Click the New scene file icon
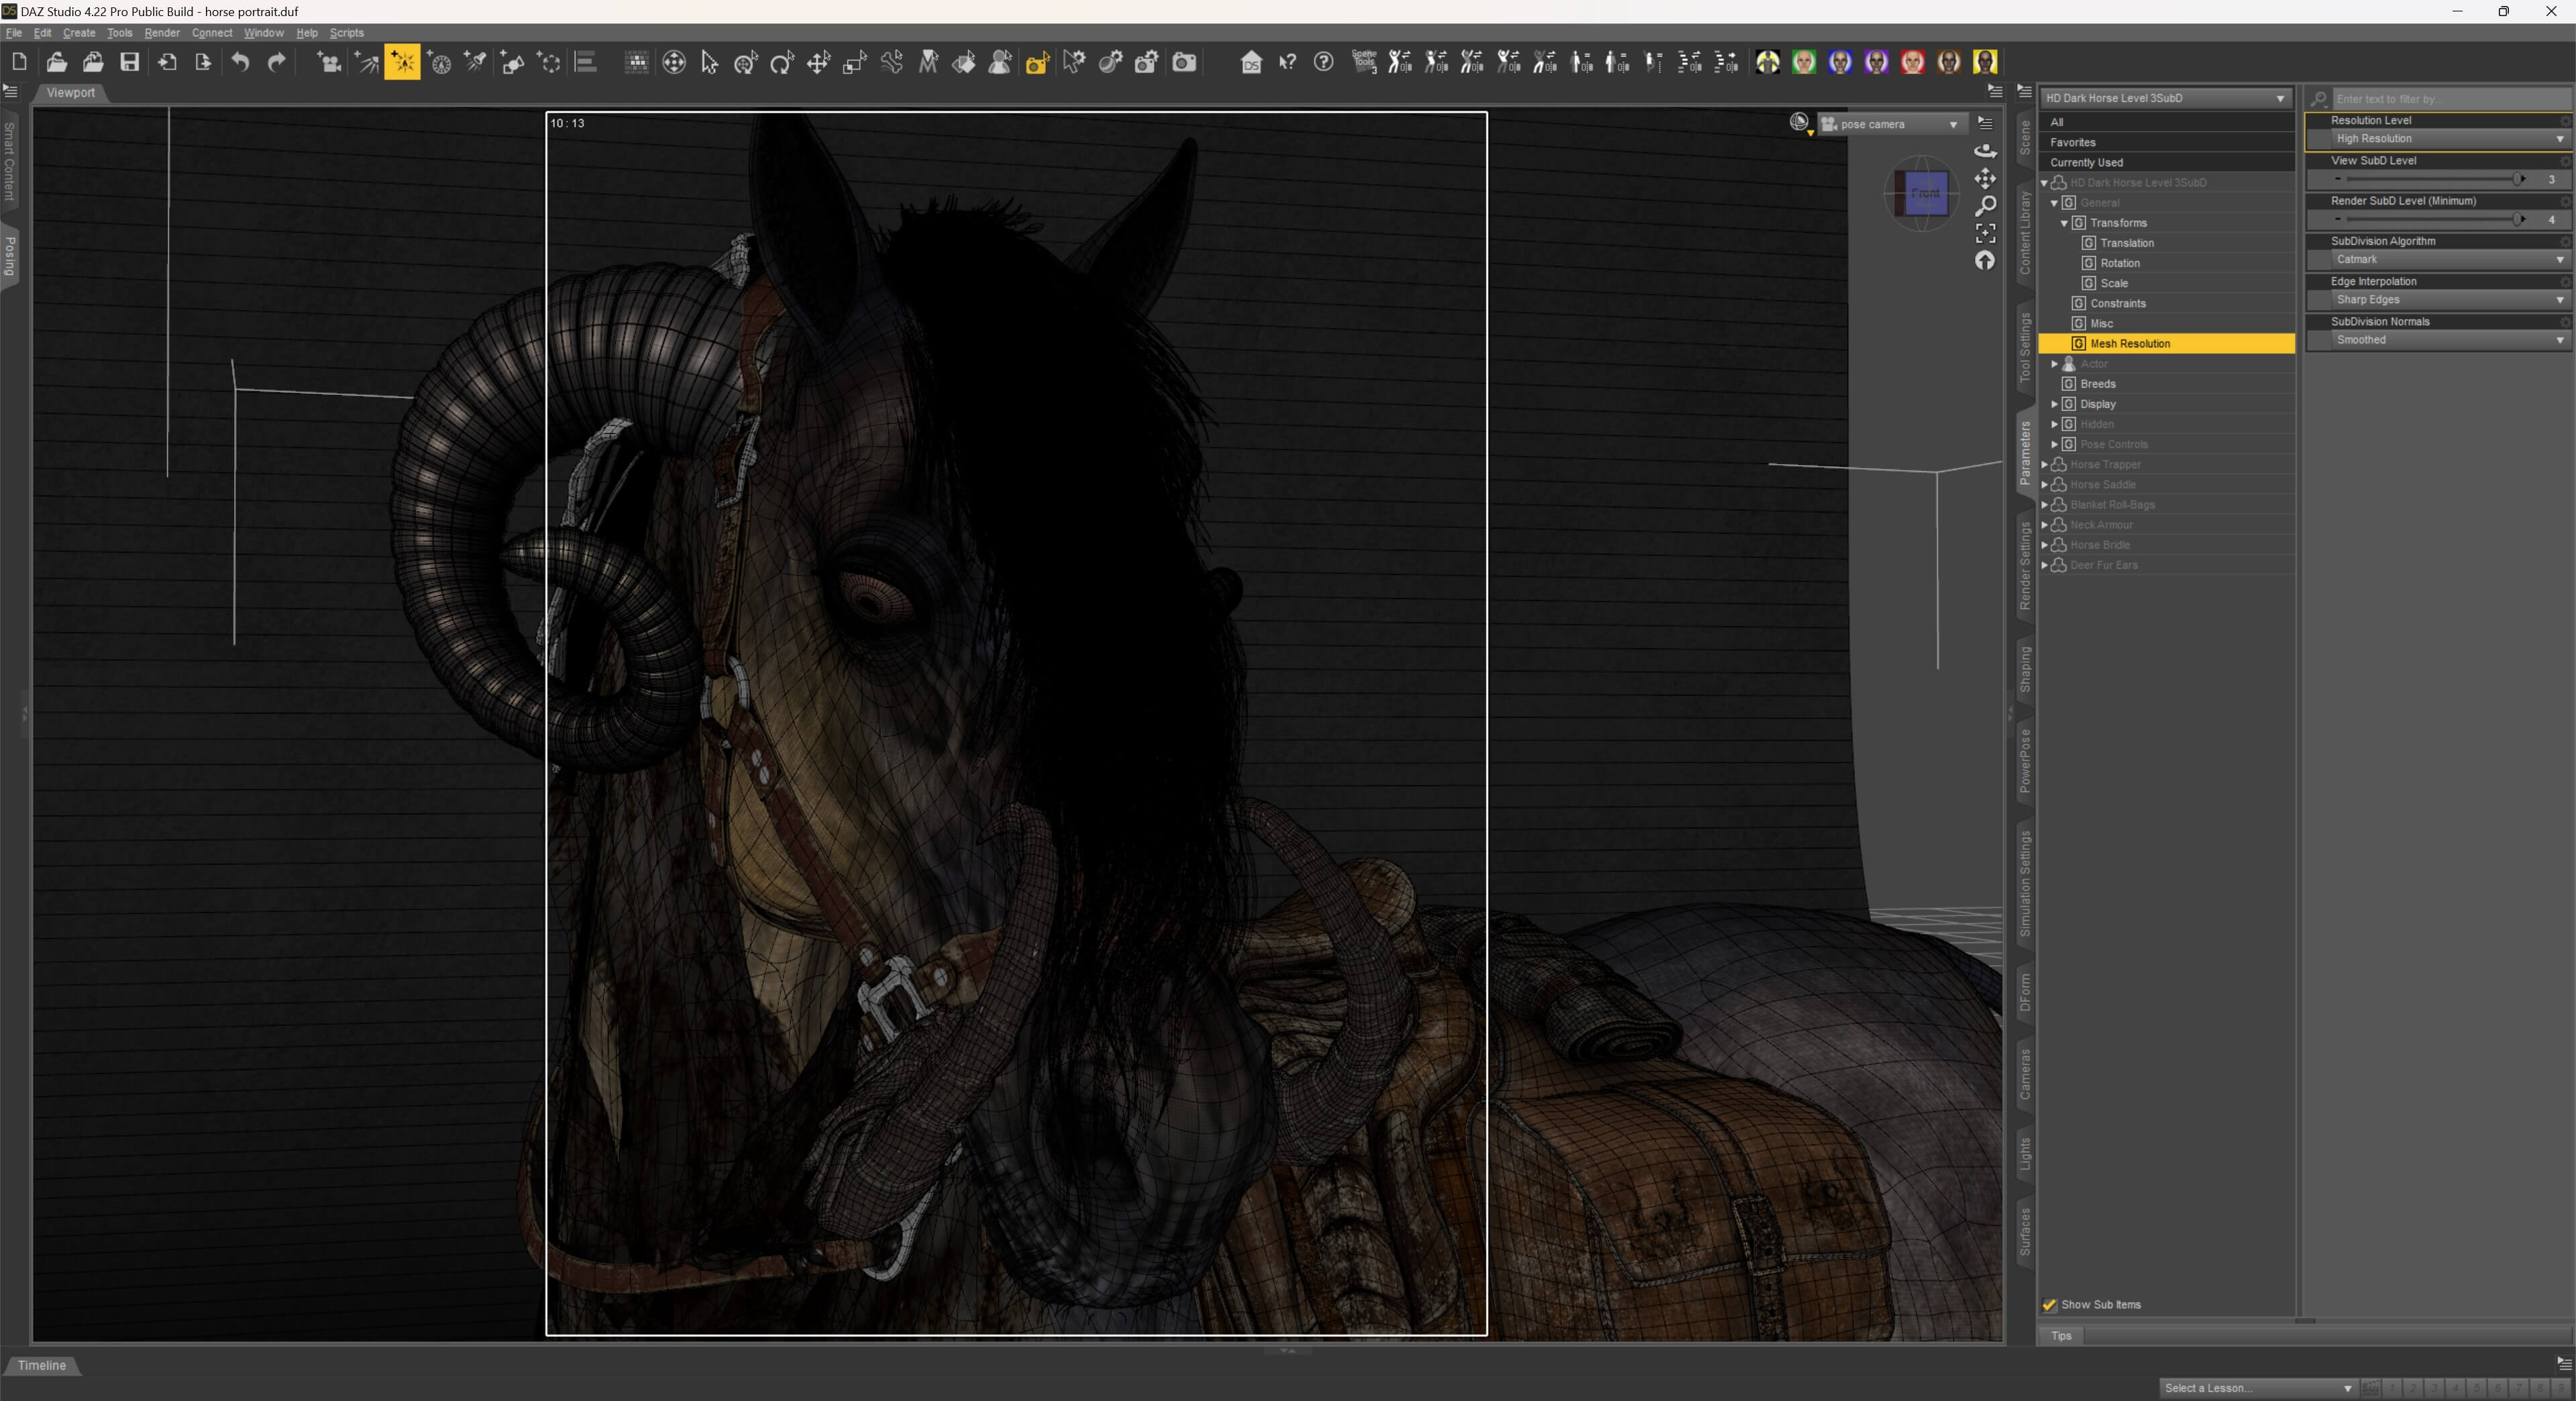The height and width of the screenshot is (1401, 2576). (x=19, y=62)
